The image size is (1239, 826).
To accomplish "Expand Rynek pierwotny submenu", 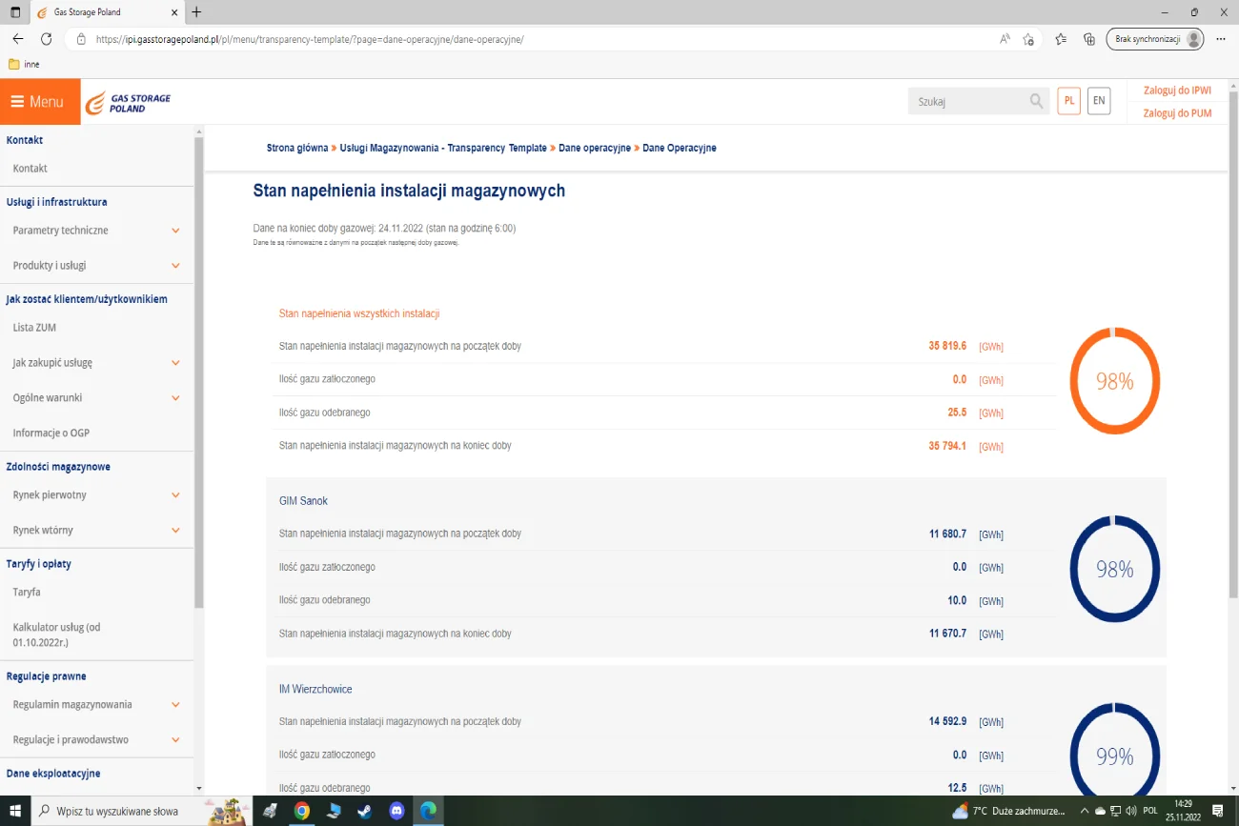I will [x=175, y=495].
